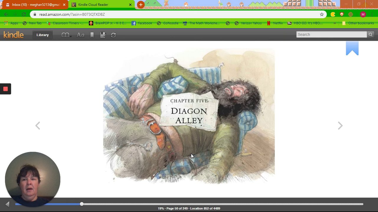Click the Kindle logo

[x=14, y=35]
